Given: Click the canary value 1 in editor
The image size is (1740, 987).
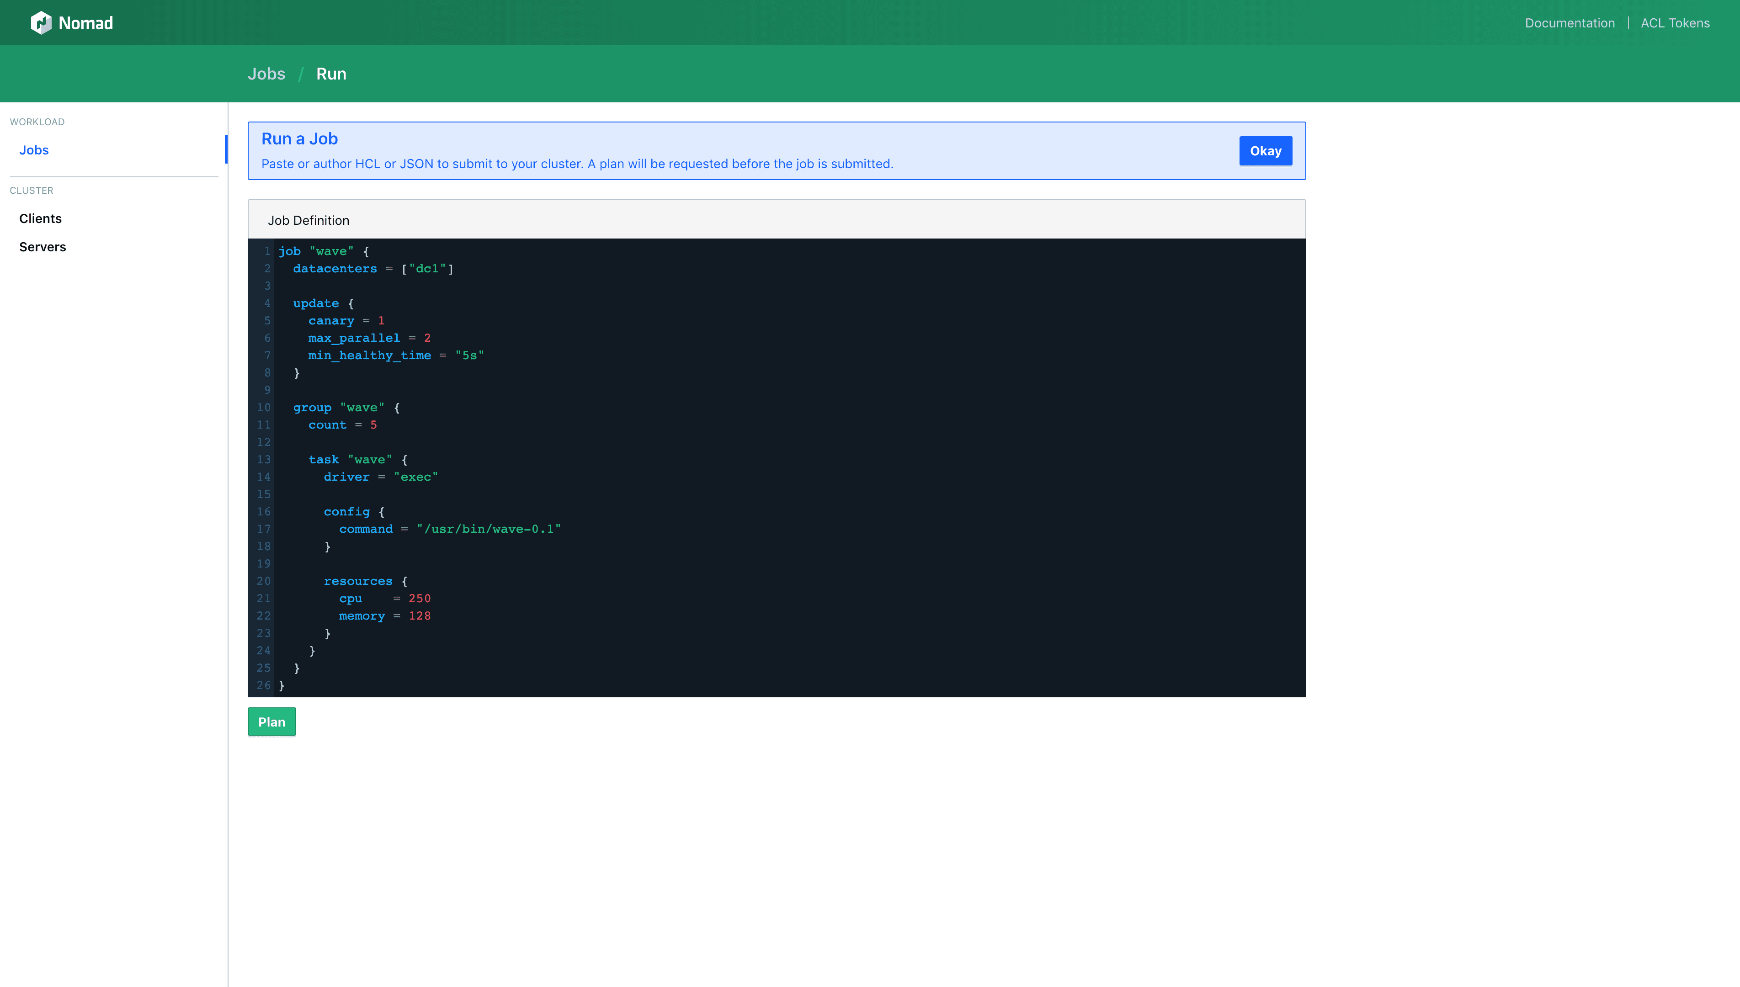Looking at the screenshot, I should pos(381,321).
